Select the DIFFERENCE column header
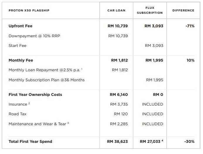The image size is (203, 154). (183, 11)
